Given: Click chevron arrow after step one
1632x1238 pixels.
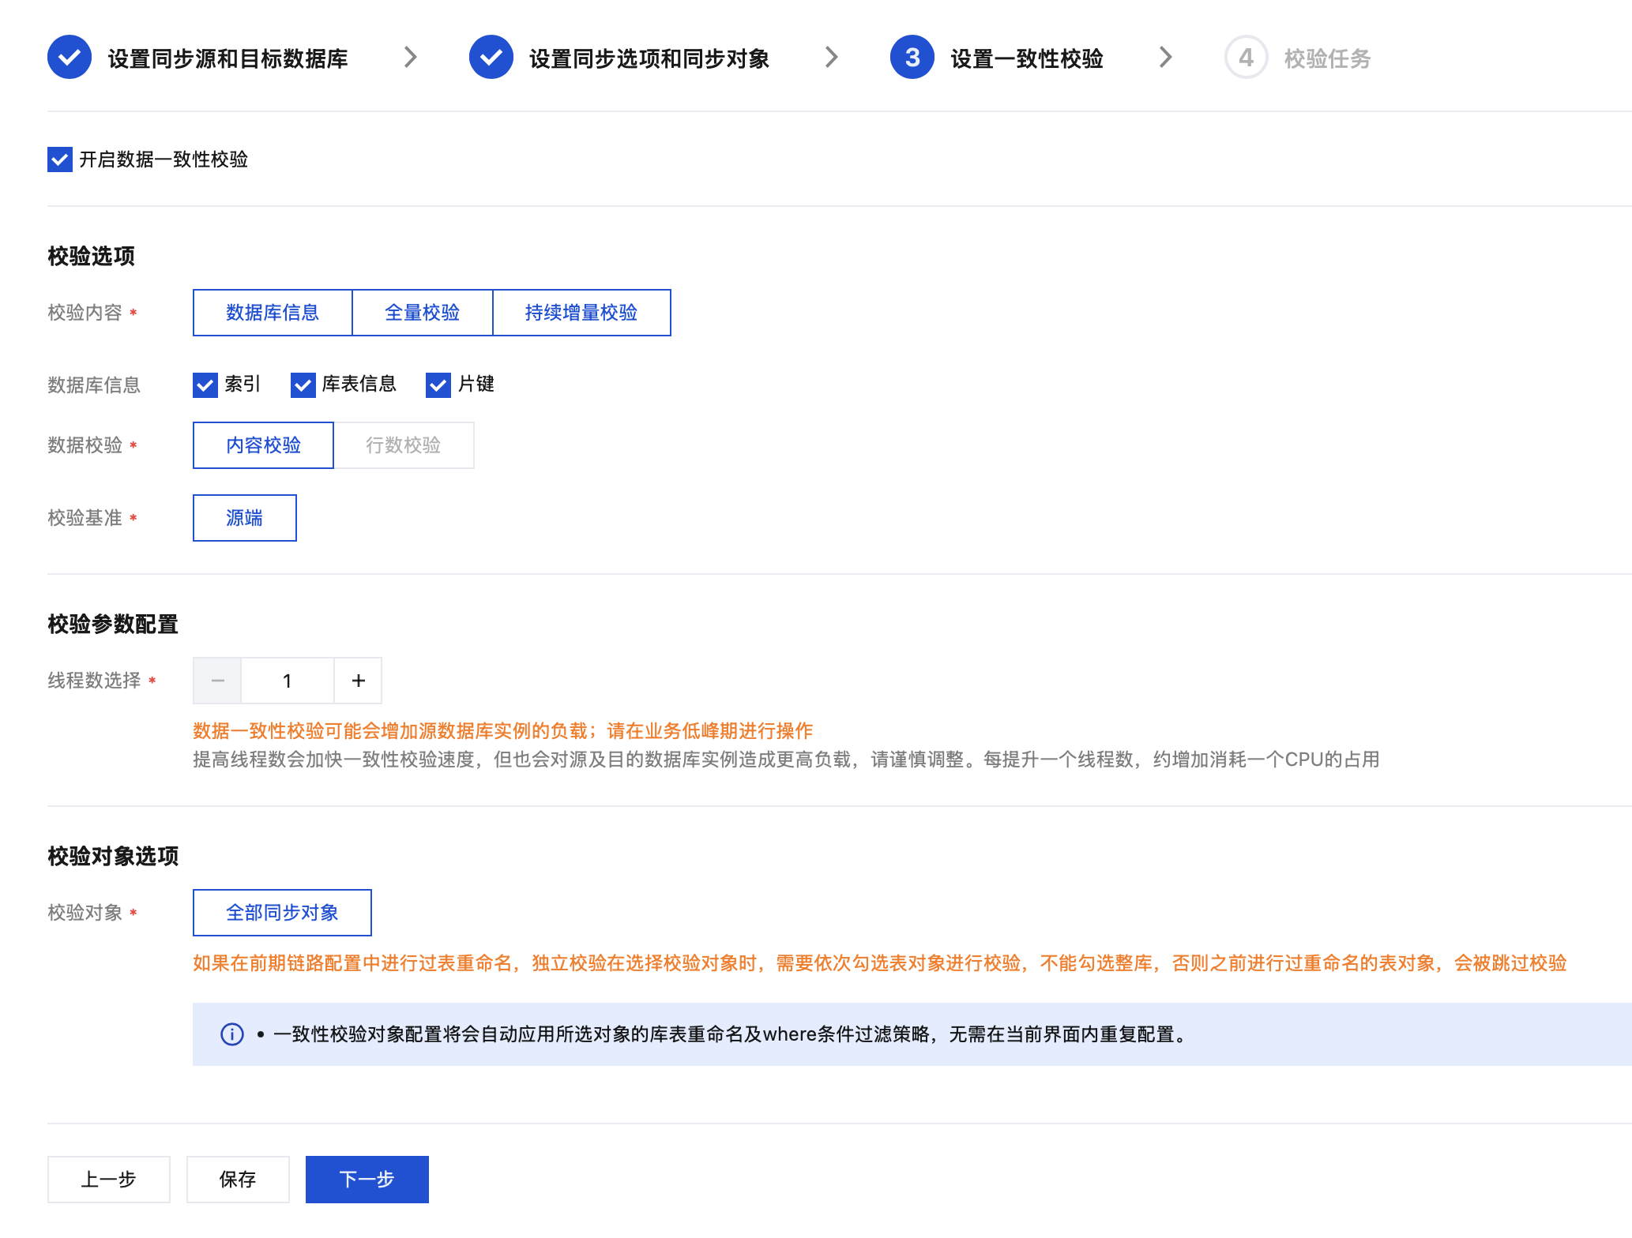Looking at the screenshot, I should point(410,58).
